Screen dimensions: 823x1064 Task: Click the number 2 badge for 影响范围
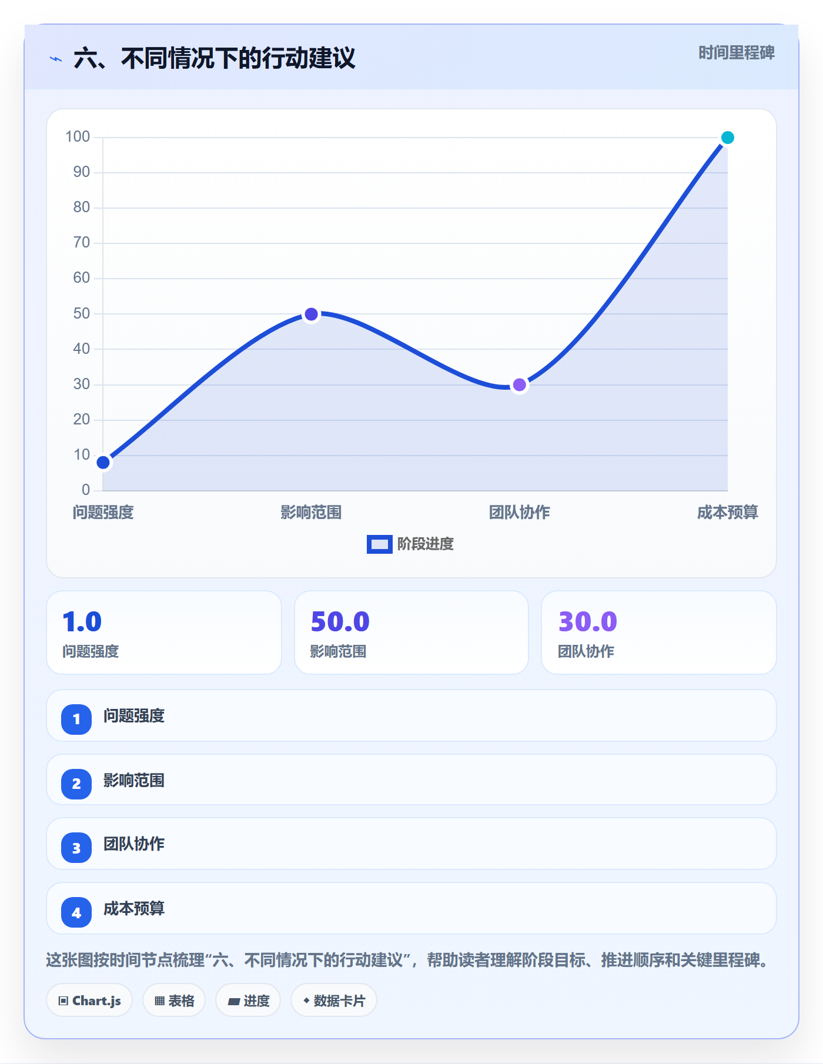(x=76, y=784)
